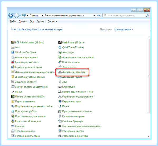
Task: Click the BDE Administrator icon
Action: coord(13,42)
